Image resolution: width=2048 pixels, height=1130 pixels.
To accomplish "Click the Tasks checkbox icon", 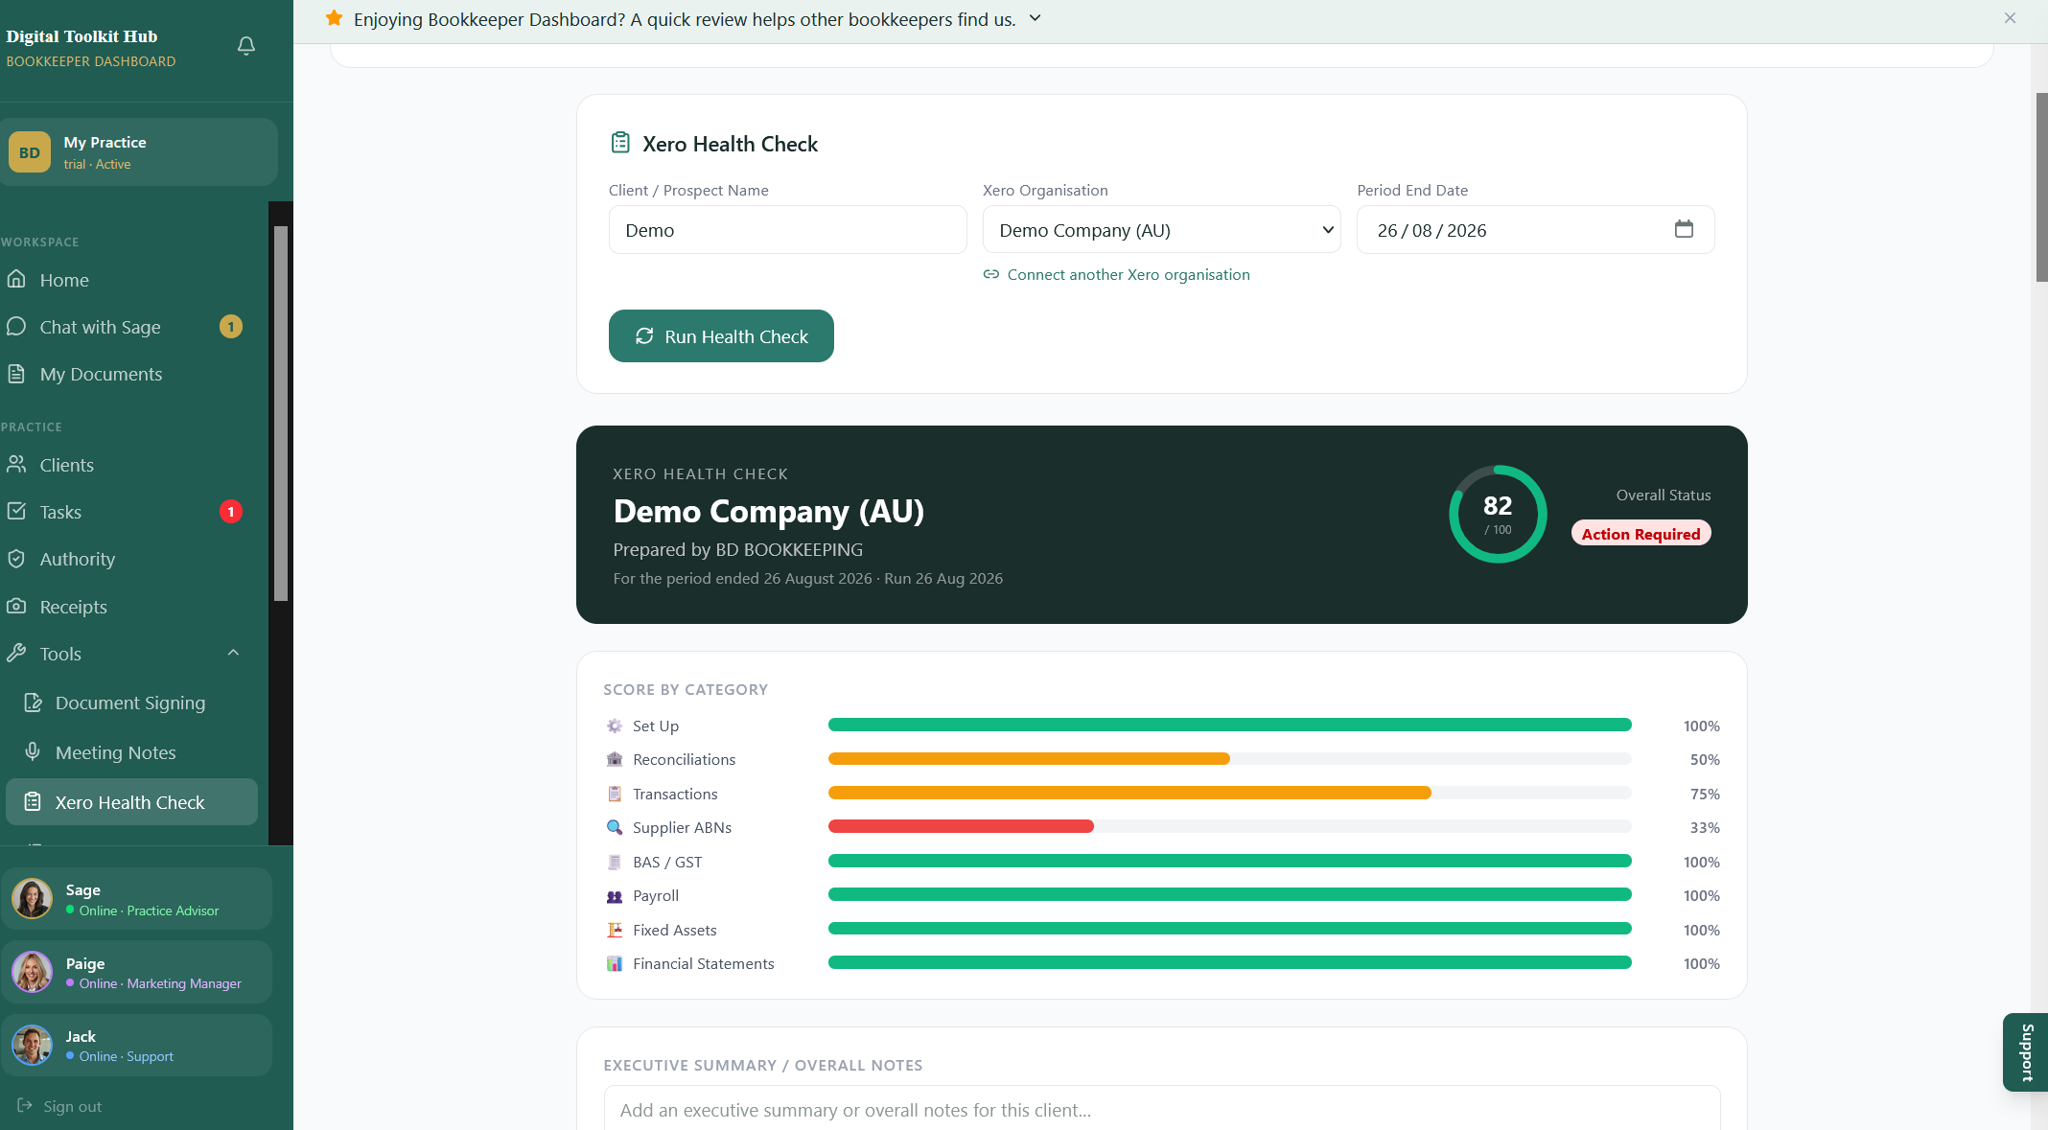I will 16,511.
